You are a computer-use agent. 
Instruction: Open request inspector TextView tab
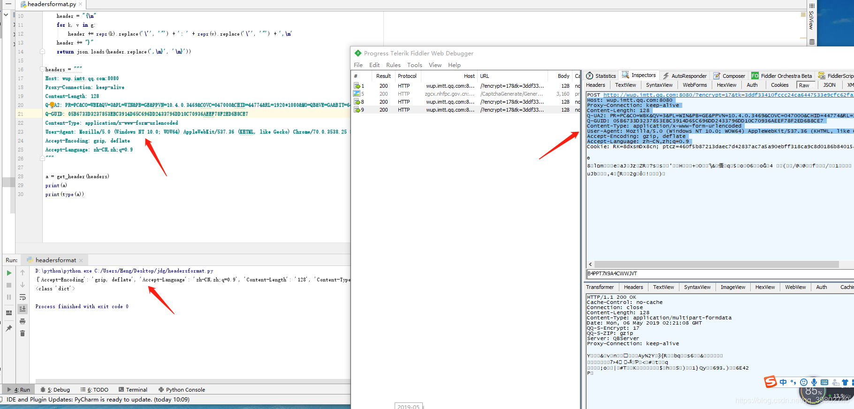point(625,85)
